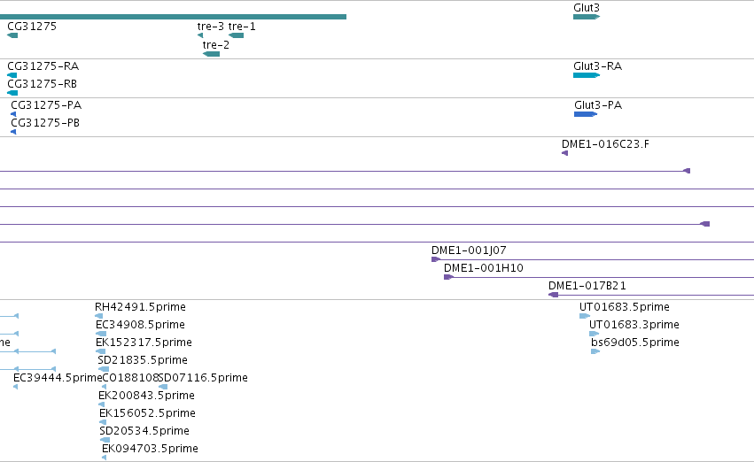Select the tre-2 gene arrow glyph
Image resolution: width=754 pixels, height=462 pixels.
coord(212,54)
